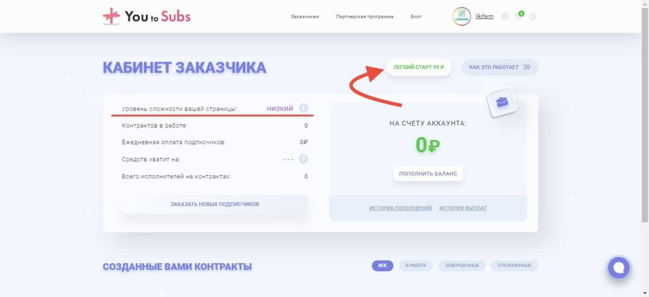Click the briefcase icon above account balance
Image resolution: width=649 pixels, height=297 pixels.
tap(502, 102)
